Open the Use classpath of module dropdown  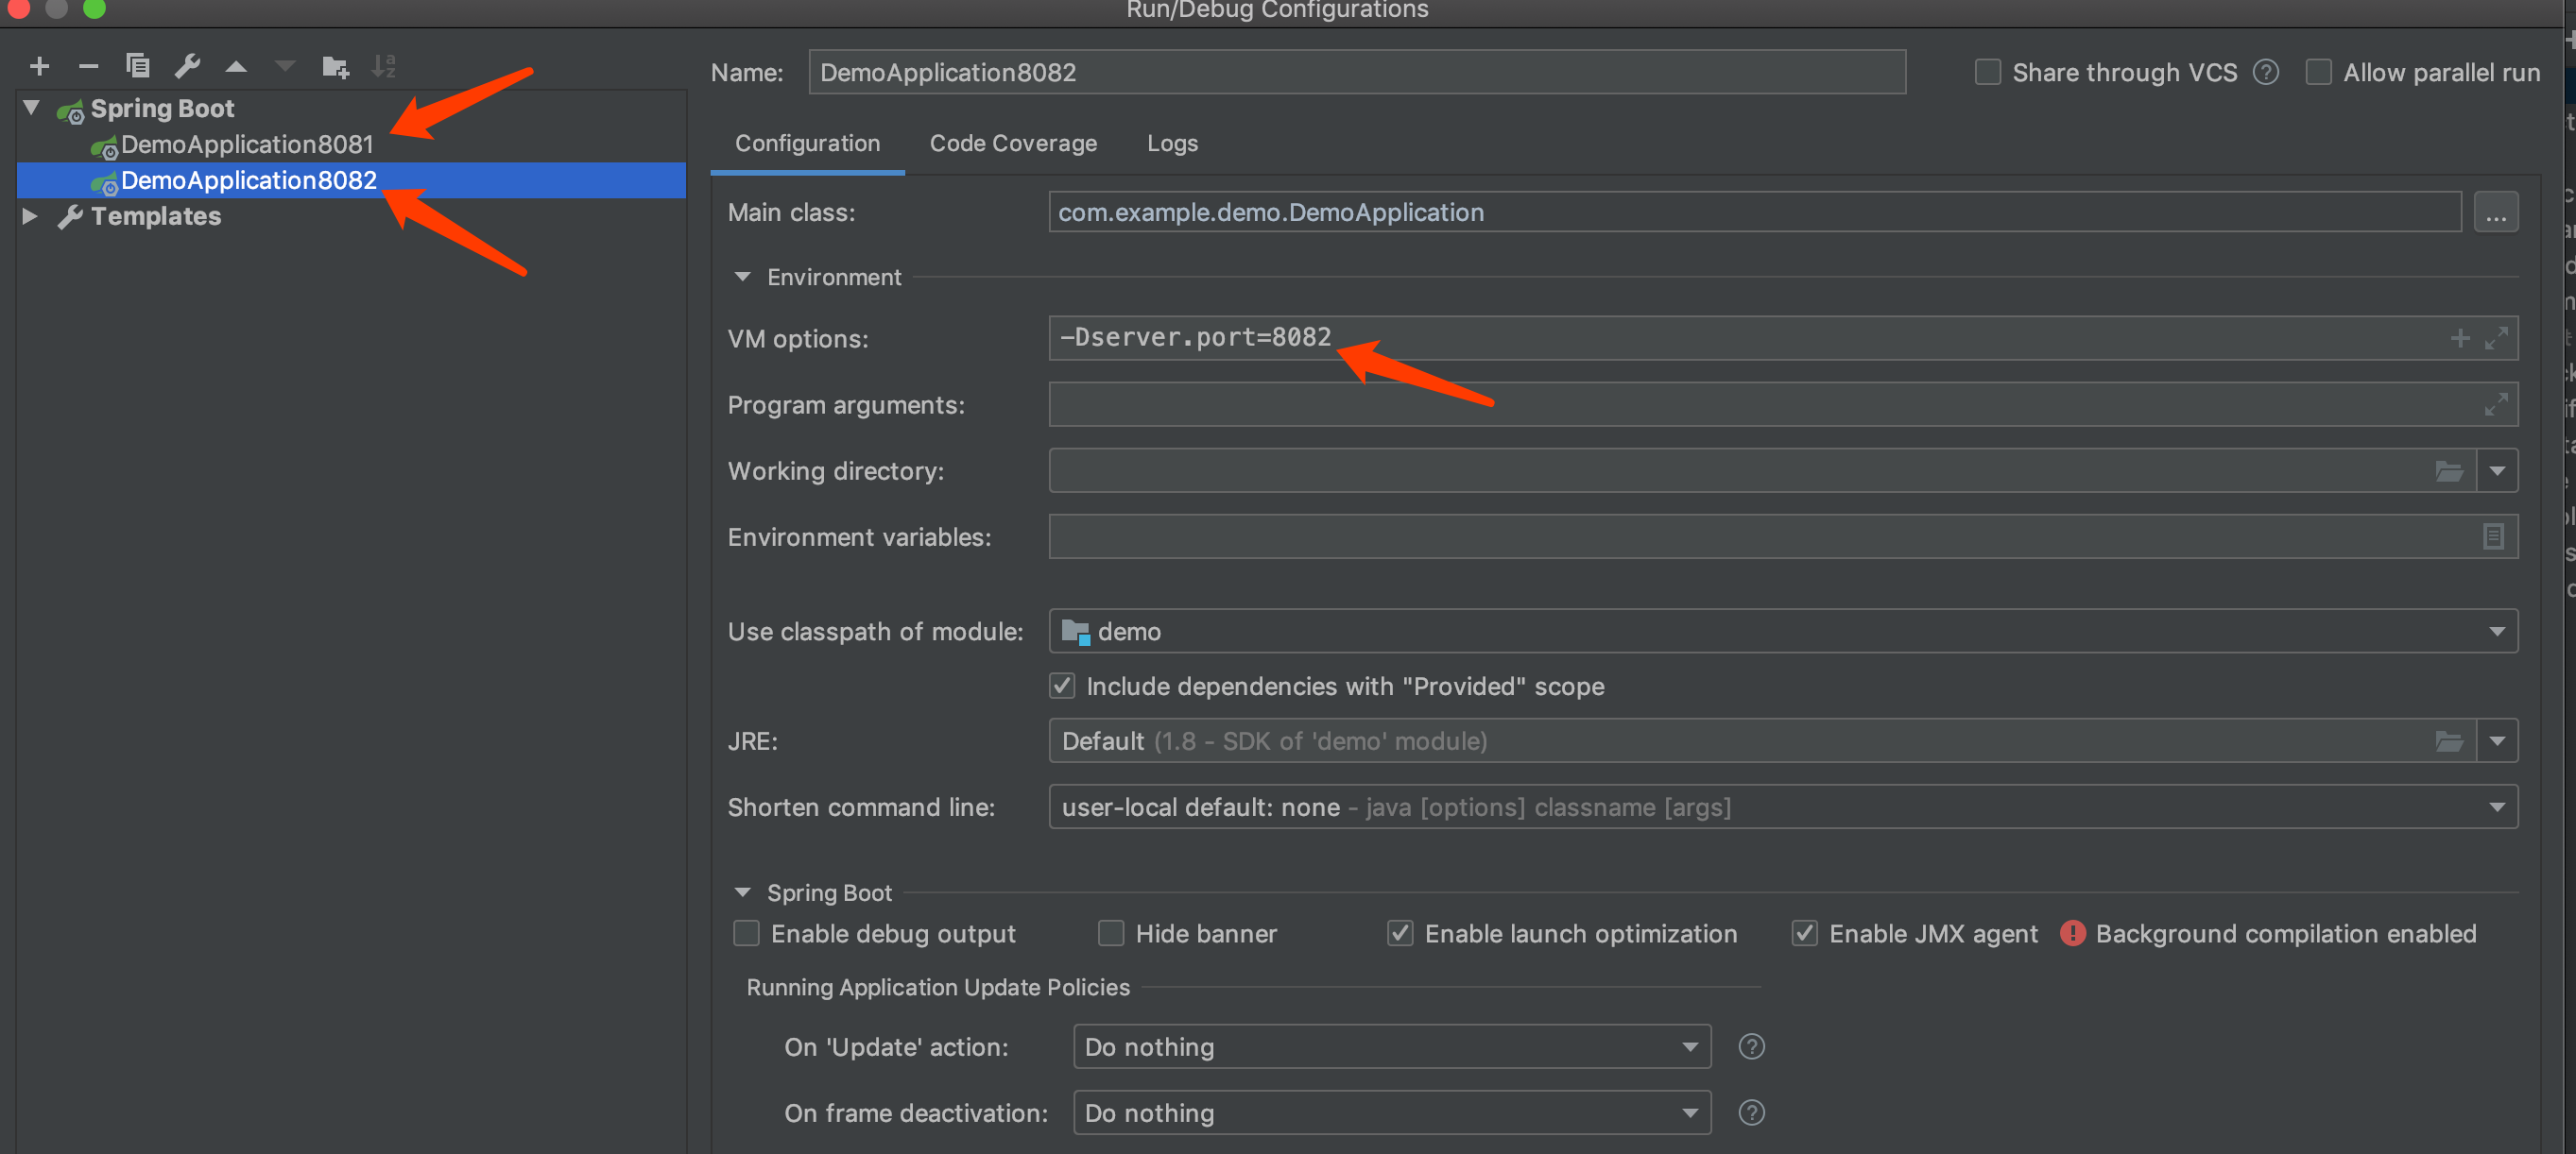tap(2497, 632)
